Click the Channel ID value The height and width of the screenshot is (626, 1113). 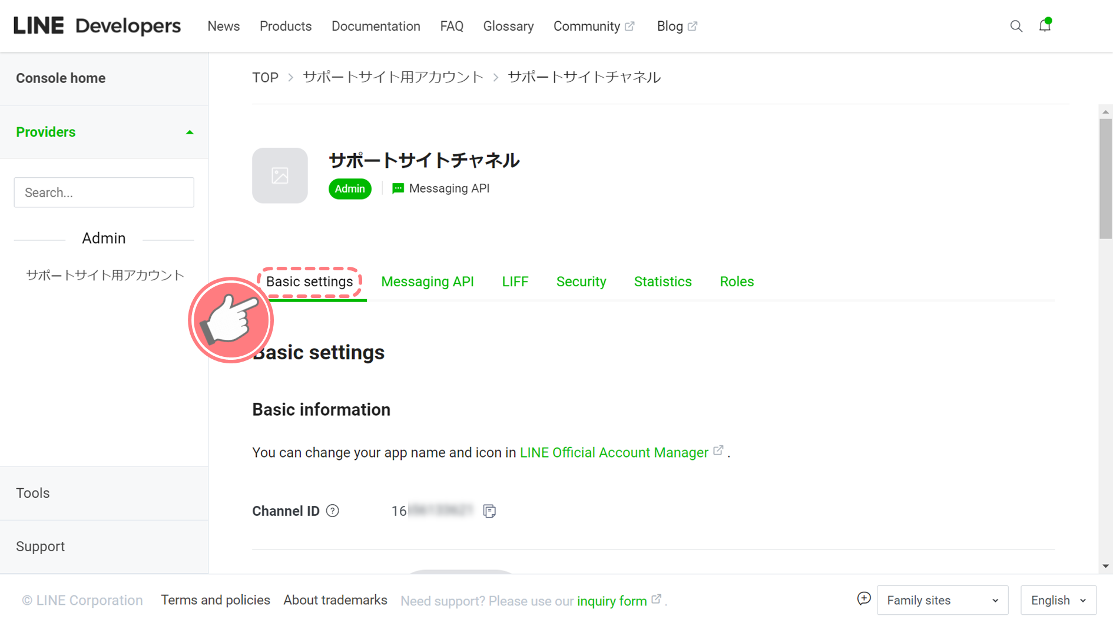[432, 511]
